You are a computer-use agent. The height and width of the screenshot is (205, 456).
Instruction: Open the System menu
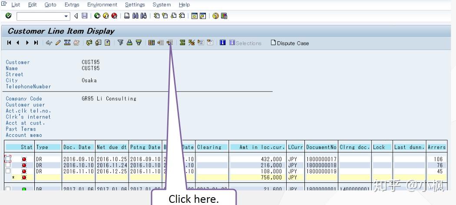click(162, 5)
